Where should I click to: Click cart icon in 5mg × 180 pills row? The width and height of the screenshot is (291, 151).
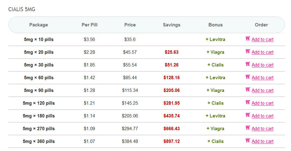tap(248, 115)
